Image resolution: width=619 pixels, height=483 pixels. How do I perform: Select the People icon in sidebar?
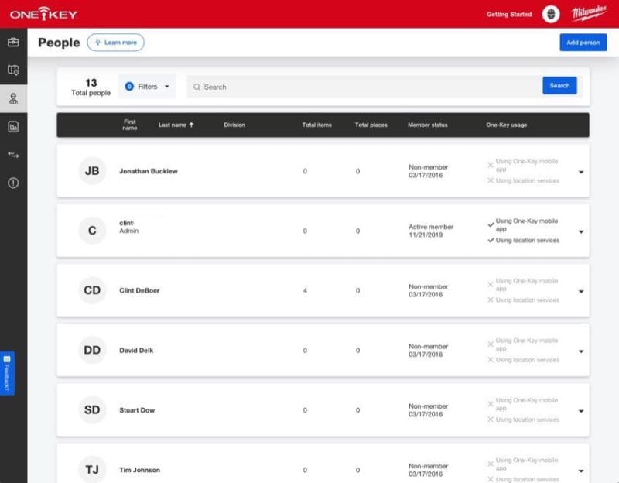pyautogui.click(x=13, y=98)
